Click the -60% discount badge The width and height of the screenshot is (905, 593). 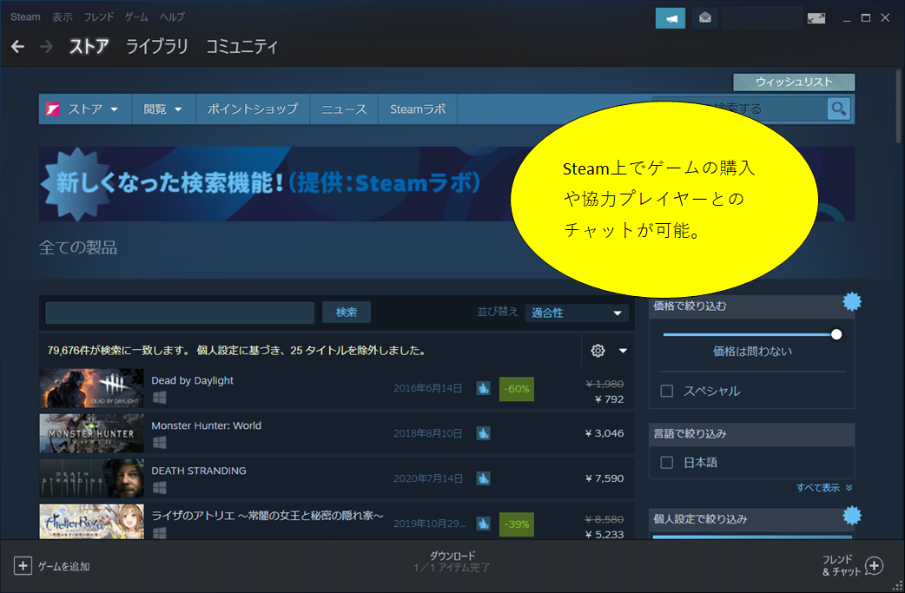(517, 389)
